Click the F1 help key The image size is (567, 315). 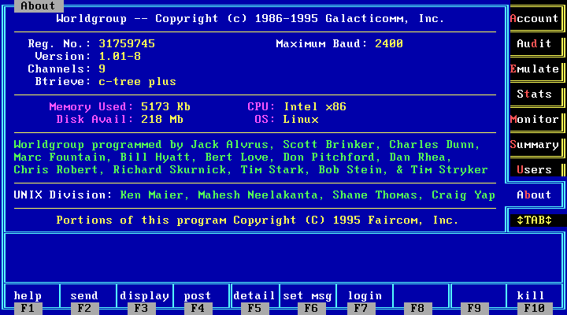click(x=28, y=302)
